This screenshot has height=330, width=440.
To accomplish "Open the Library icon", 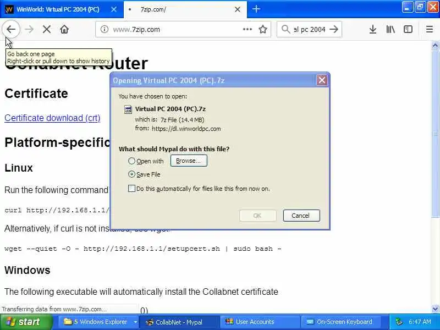I will tap(391, 29).
